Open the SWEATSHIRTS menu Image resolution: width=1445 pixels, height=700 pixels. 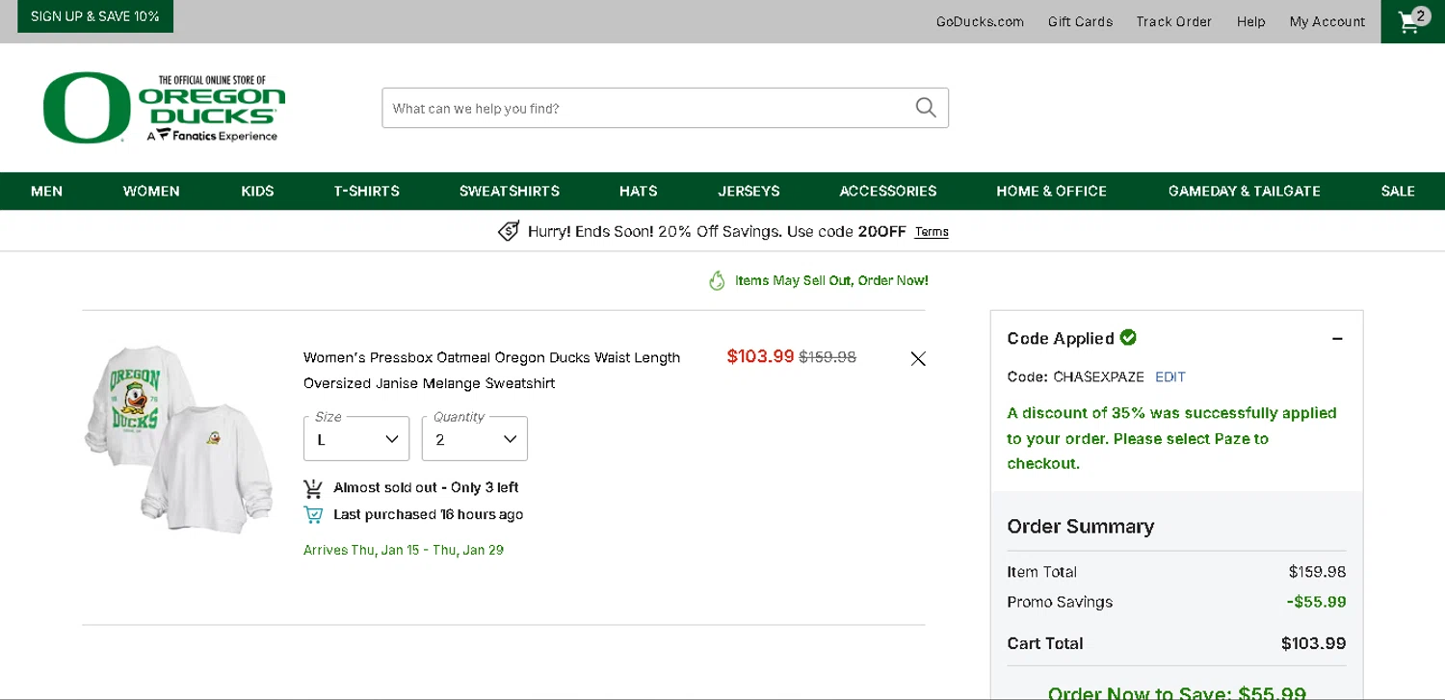coord(510,191)
